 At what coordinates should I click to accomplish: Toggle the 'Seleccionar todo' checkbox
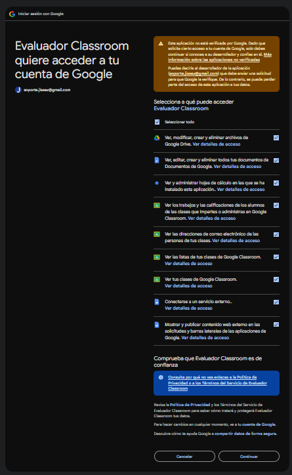tap(157, 122)
